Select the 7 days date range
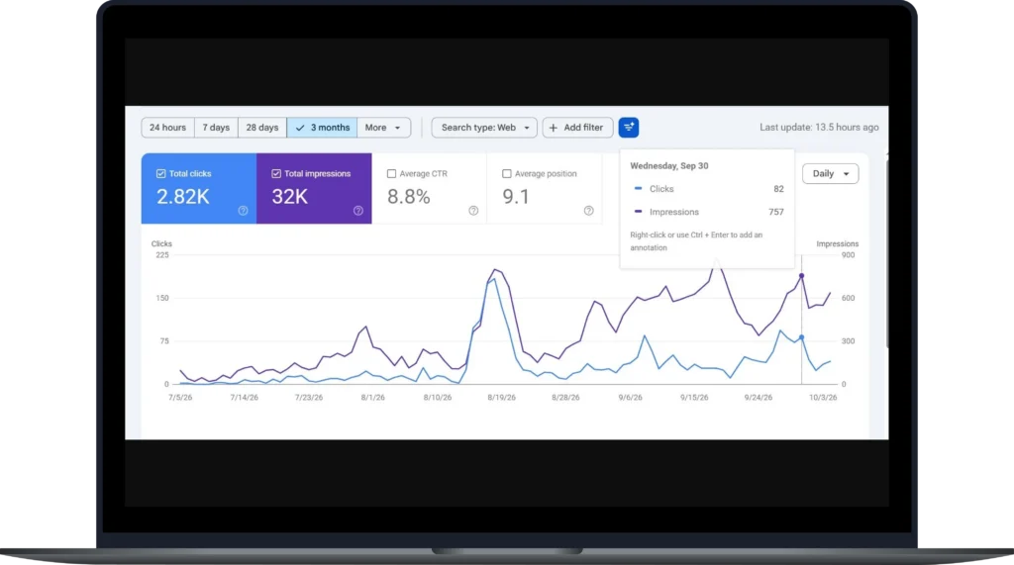The image size is (1014, 565). (x=216, y=128)
